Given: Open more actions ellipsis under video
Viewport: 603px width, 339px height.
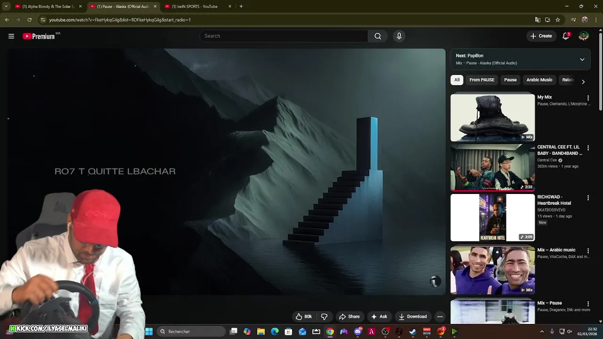Looking at the screenshot, I should [440, 317].
